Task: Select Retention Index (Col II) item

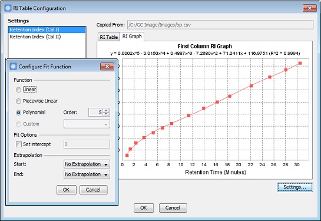Action: [x=47, y=37]
